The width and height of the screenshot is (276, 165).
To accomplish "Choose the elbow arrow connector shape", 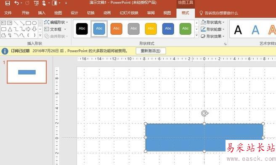I will (x=22, y=29).
